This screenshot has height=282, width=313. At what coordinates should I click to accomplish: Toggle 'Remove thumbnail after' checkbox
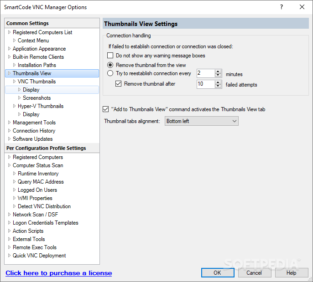(x=118, y=84)
